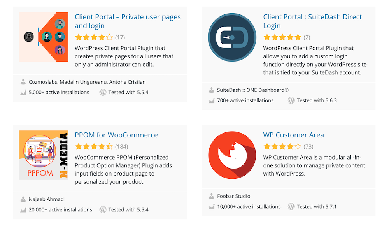
Task: Open the PPOM for WooCommerce plugin page
Action: (x=116, y=135)
